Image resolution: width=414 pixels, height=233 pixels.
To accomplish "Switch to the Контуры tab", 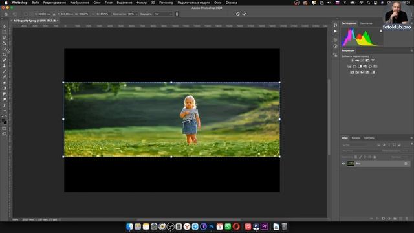I will (x=369, y=138).
